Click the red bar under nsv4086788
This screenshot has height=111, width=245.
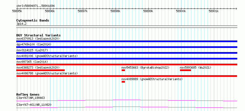[127, 76]
